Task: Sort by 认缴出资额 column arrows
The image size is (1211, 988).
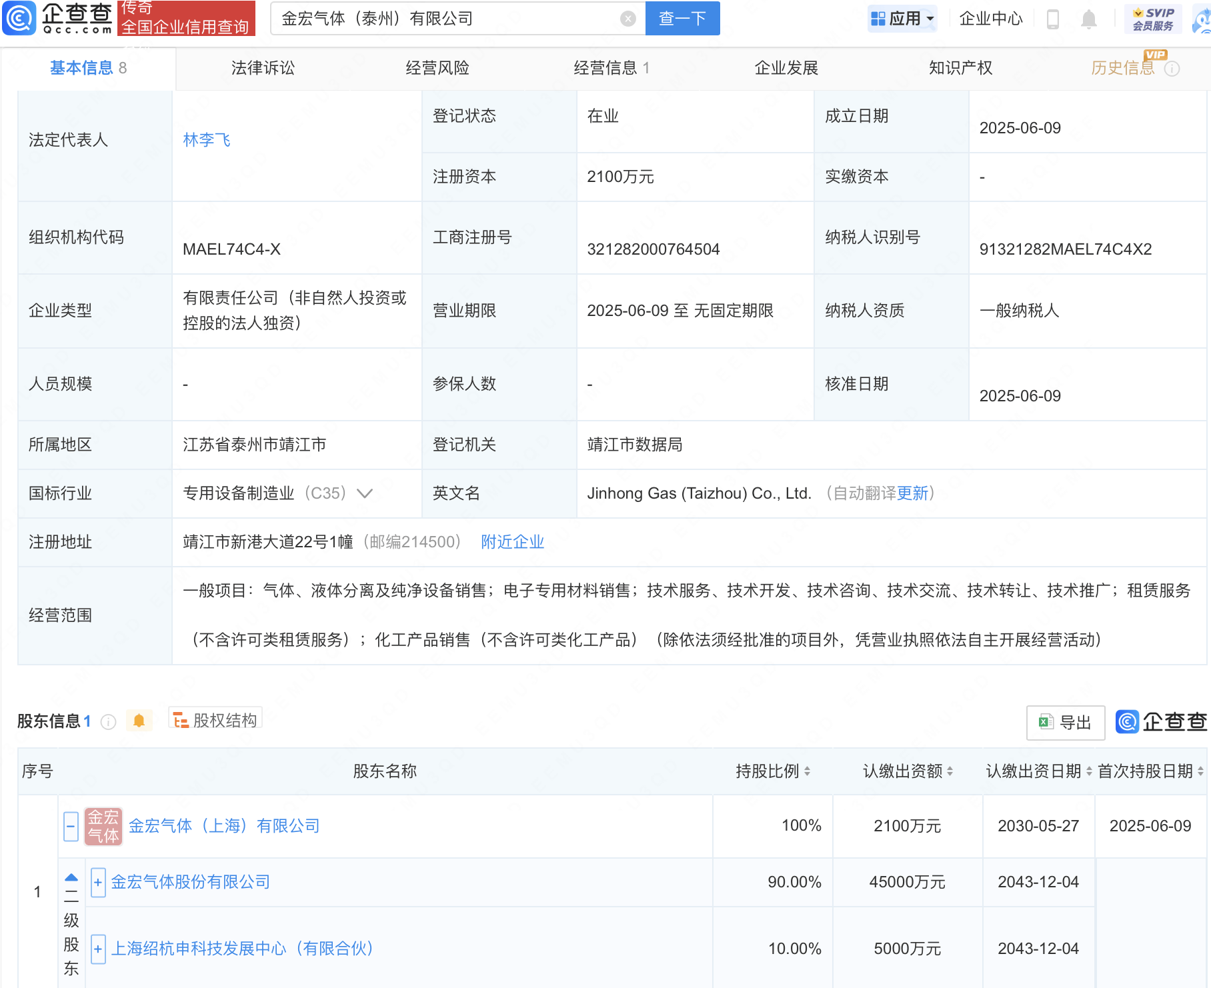Action: tap(950, 771)
